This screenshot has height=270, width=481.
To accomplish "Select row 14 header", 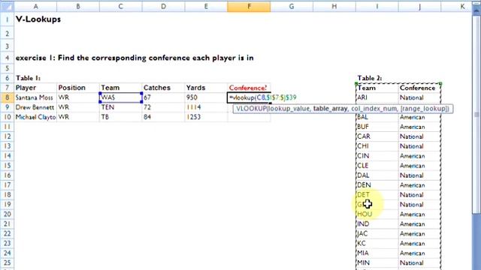I will 7,156.
